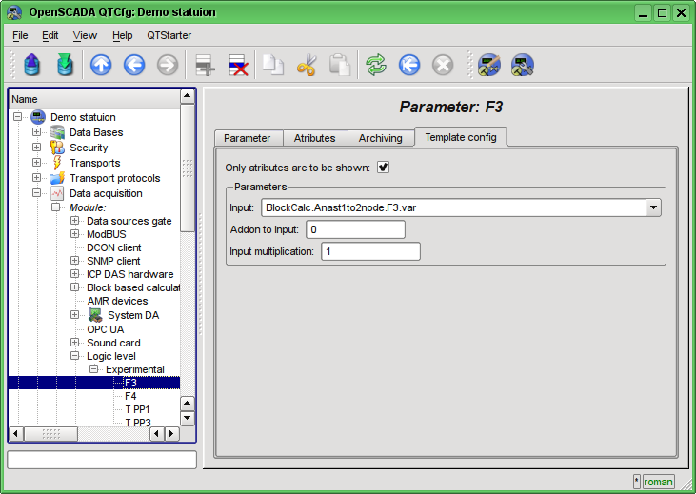Open the Input combo box dropdown arrow

pyautogui.click(x=653, y=207)
